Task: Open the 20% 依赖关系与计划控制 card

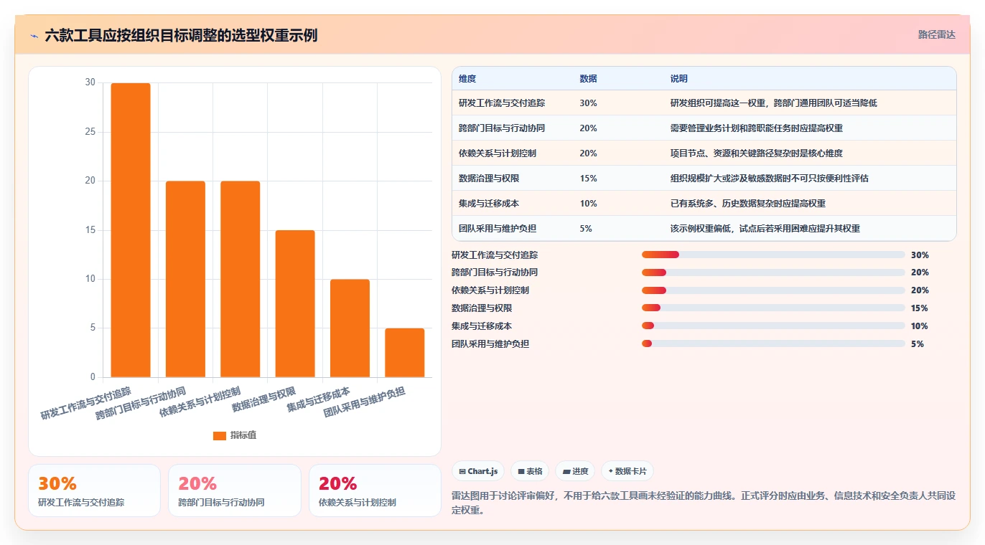Action: click(375, 490)
